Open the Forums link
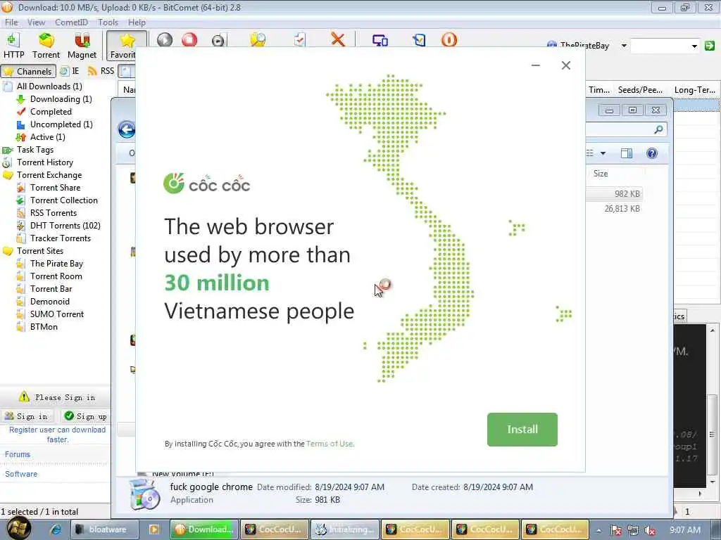This screenshot has width=721, height=540. pos(18,454)
